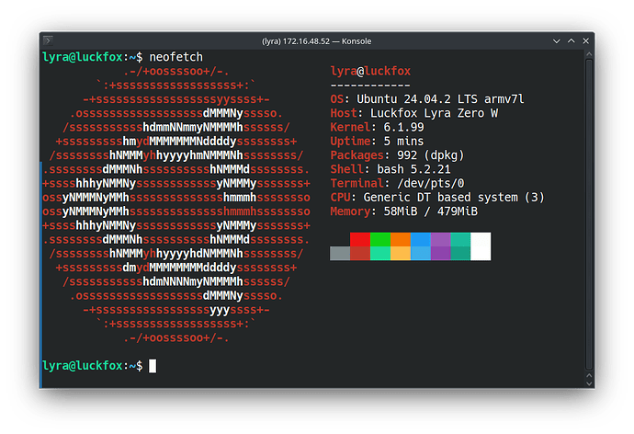Click the teal color block in top row

click(460, 239)
